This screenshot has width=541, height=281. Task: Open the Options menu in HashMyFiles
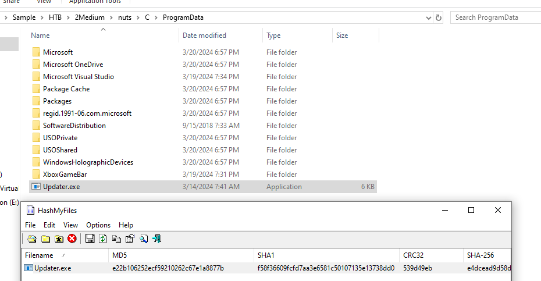[x=98, y=225]
